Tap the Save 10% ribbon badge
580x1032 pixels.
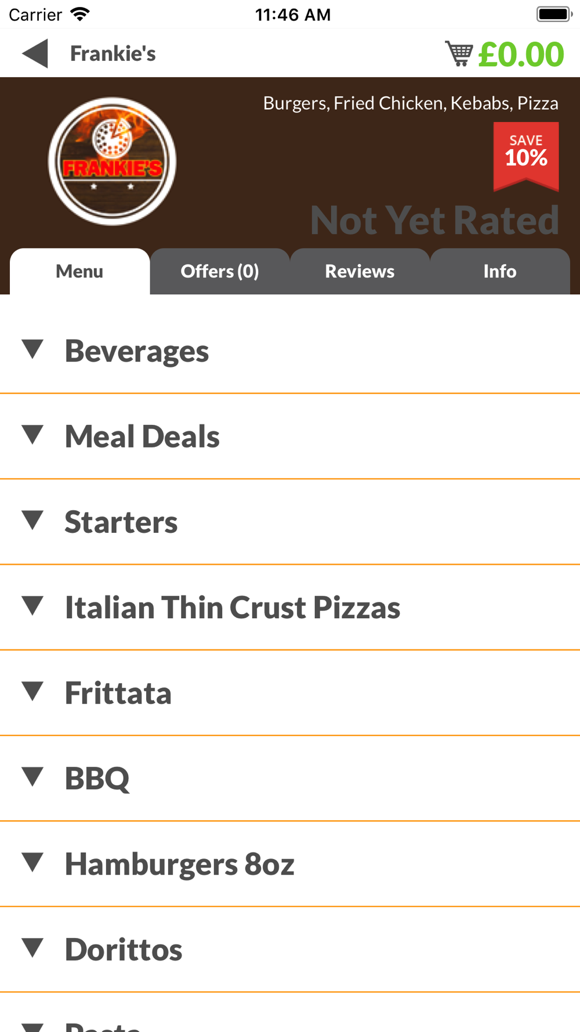[526, 156]
